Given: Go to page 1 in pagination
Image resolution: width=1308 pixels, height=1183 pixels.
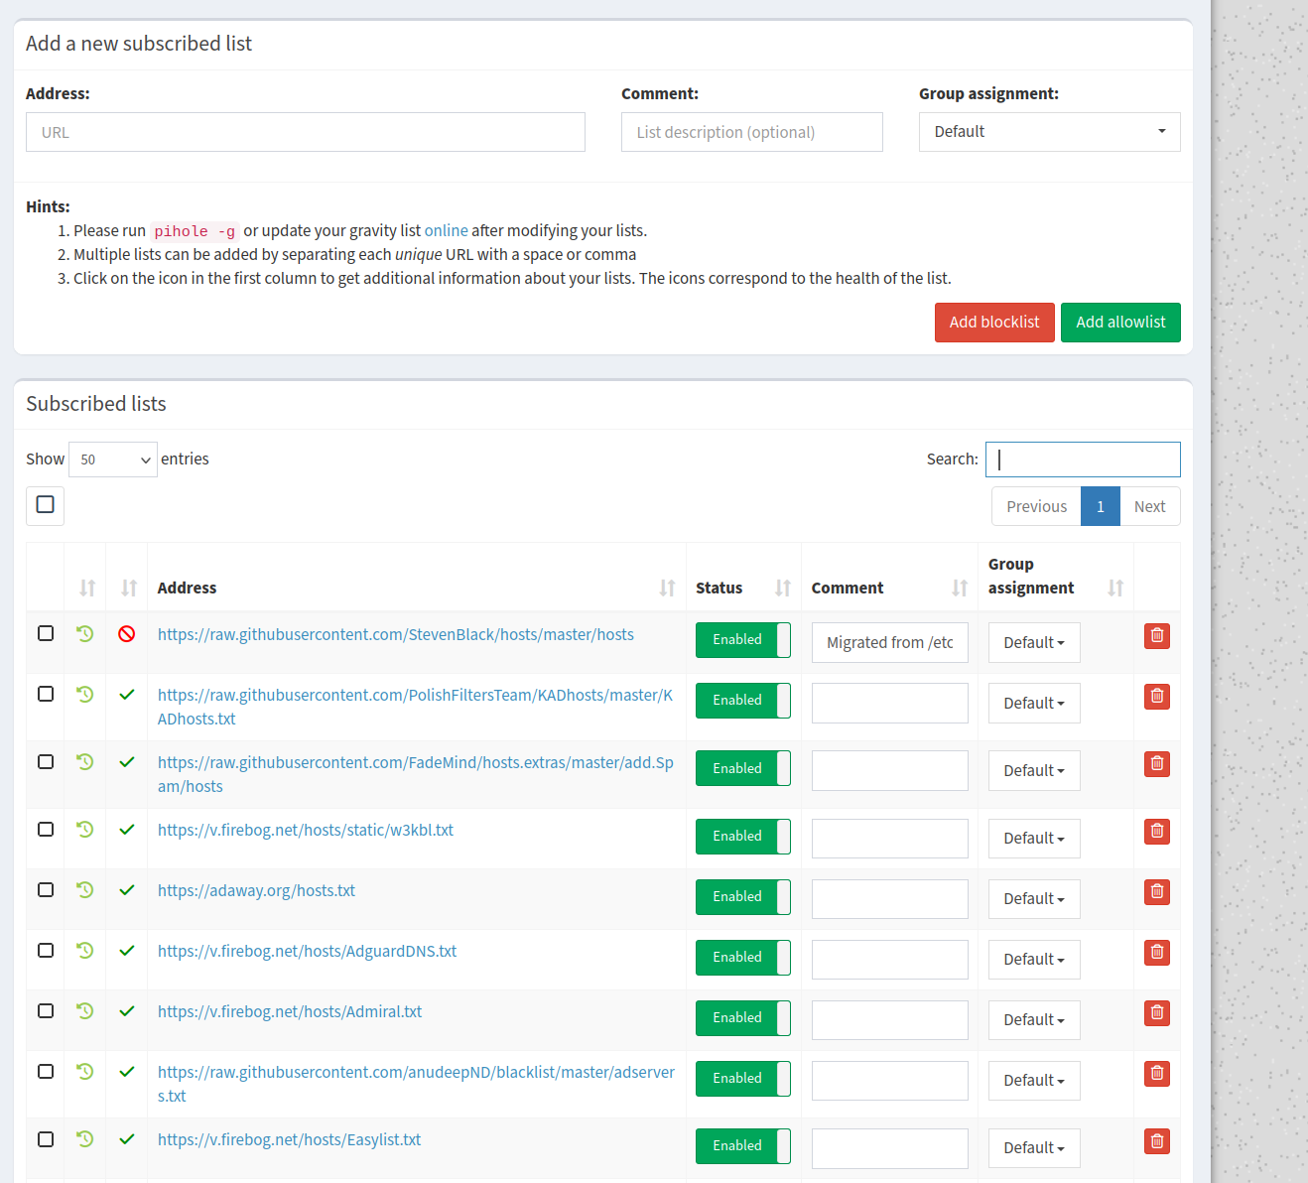Looking at the screenshot, I should tap(1100, 507).
